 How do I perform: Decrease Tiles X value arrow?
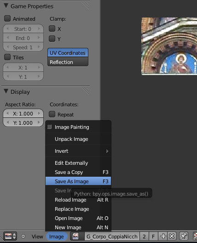[x=7, y=67]
